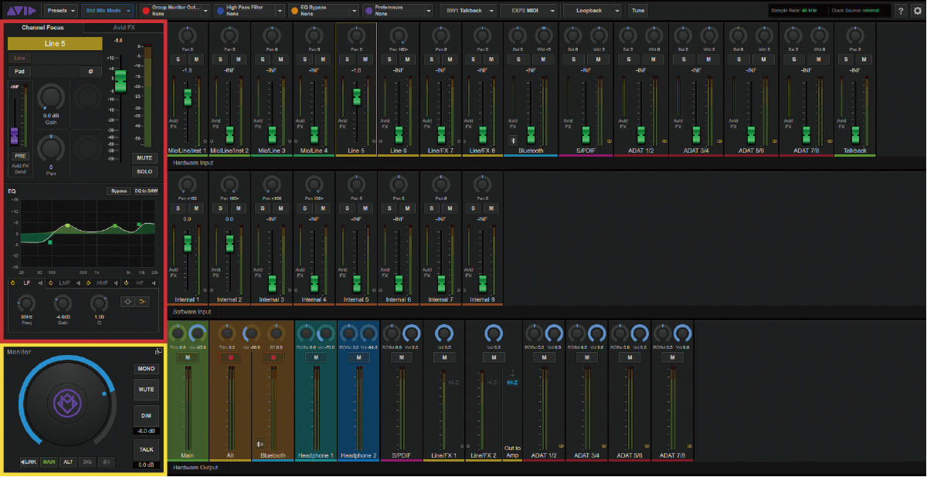
Task: Click the orange EQ Bypass color dot
Action: pyautogui.click(x=294, y=11)
